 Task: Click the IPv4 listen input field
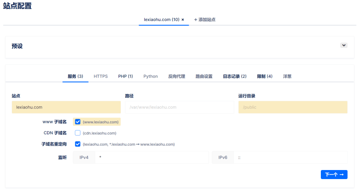click(152, 158)
